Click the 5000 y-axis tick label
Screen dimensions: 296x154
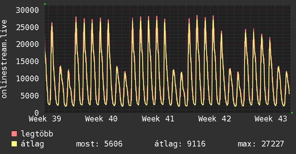coord(30,96)
